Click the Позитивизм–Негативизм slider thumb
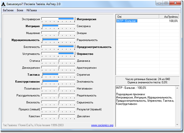The image size is (184, 133). [59, 88]
